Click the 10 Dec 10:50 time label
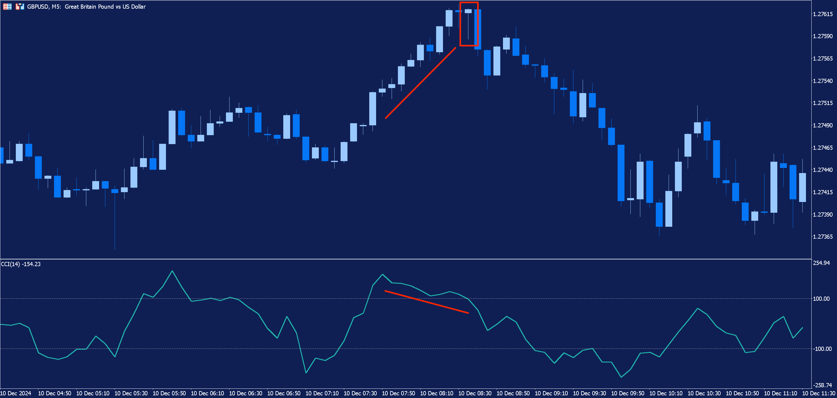Image resolution: width=837 pixels, height=398 pixels. (x=742, y=394)
